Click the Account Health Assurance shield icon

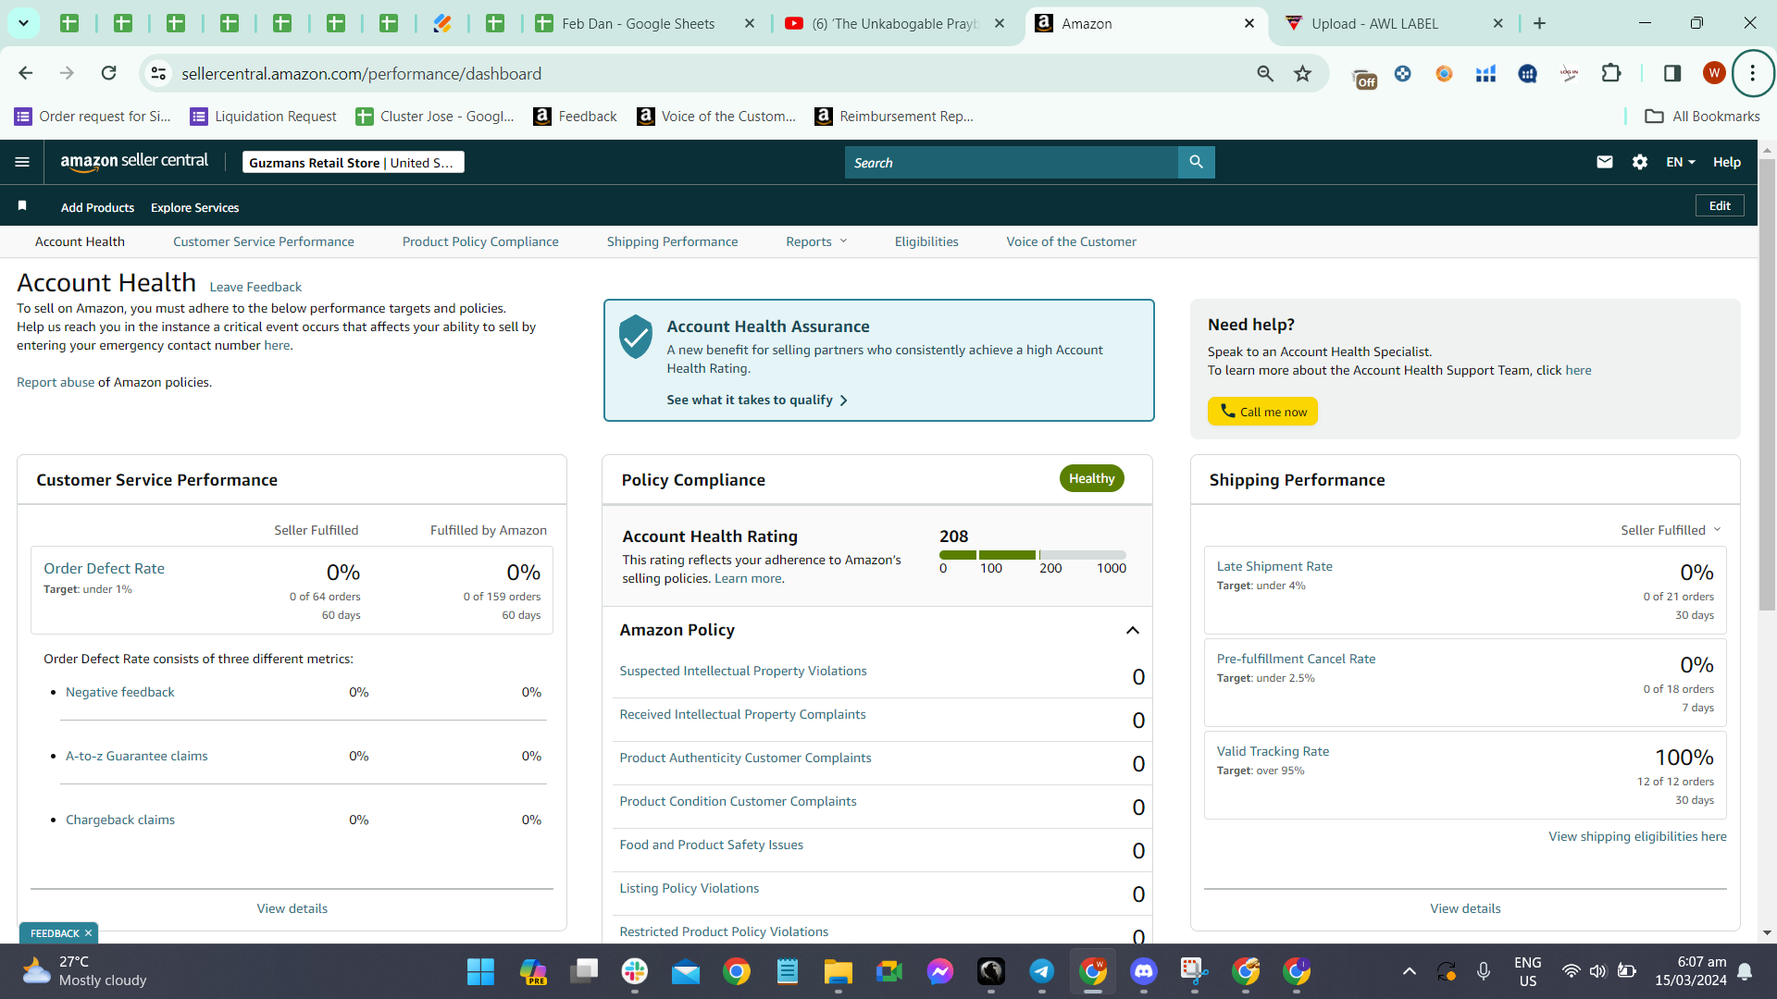click(636, 337)
